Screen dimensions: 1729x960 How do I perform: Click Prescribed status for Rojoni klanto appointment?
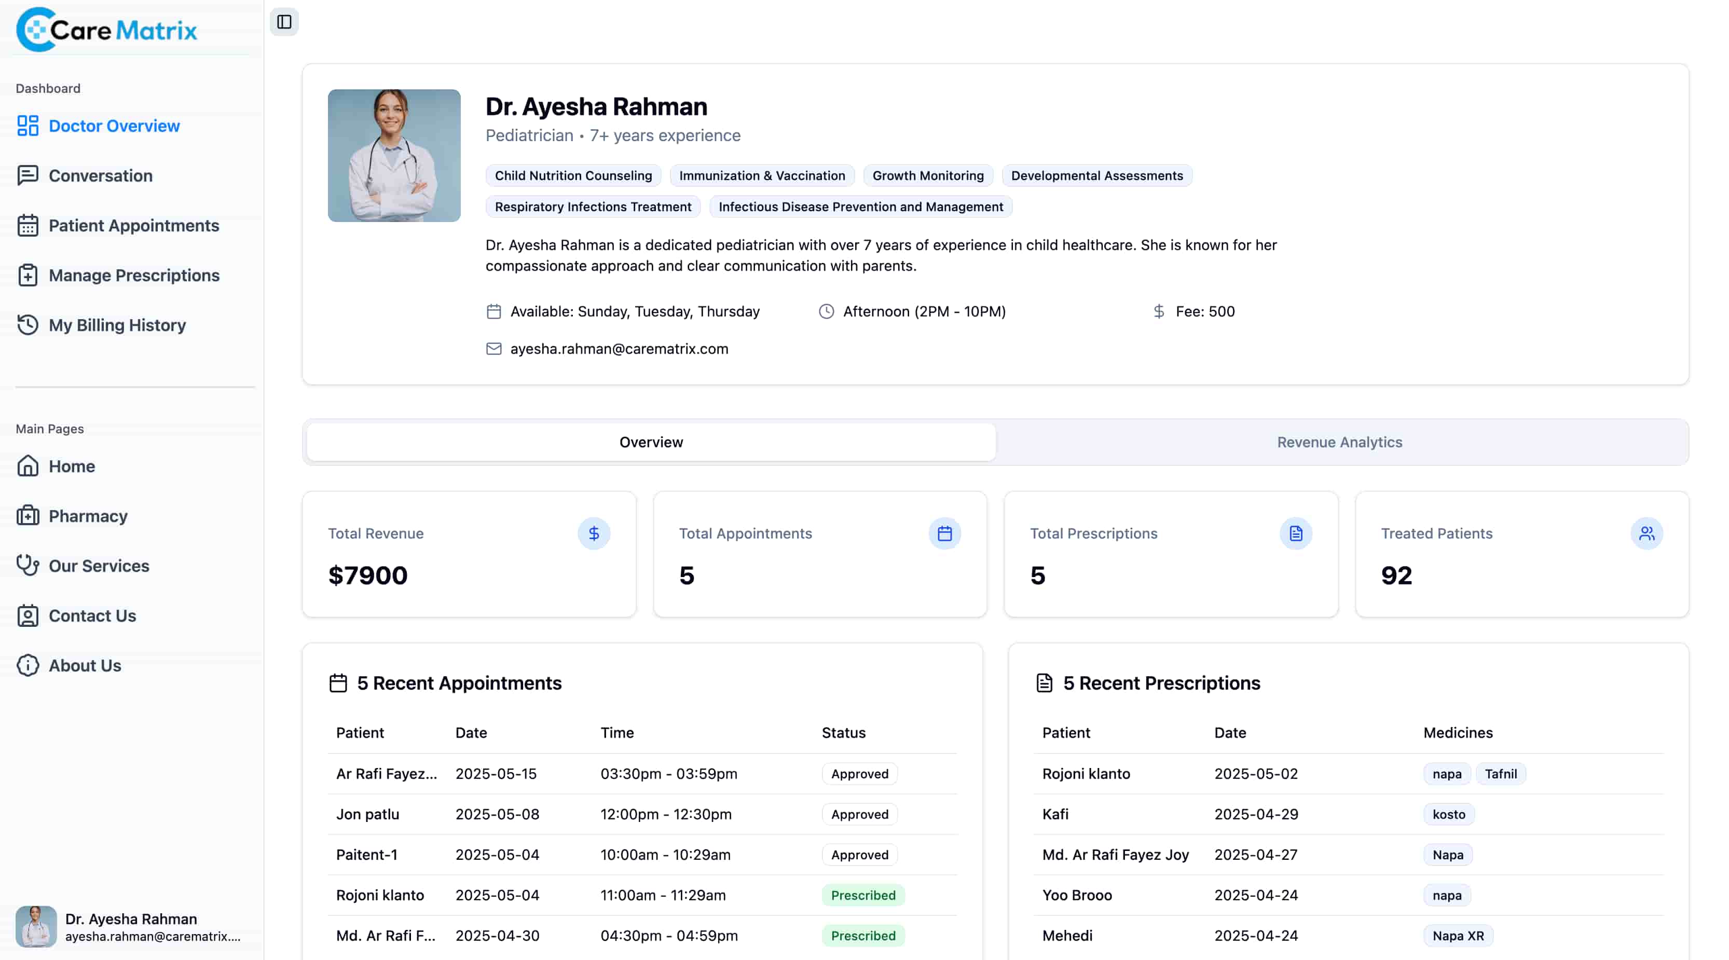point(863,895)
